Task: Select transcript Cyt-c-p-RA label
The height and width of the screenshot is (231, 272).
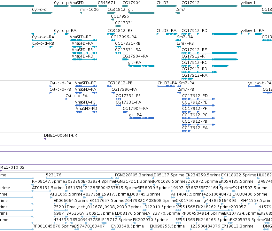Action: pos(65,31)
